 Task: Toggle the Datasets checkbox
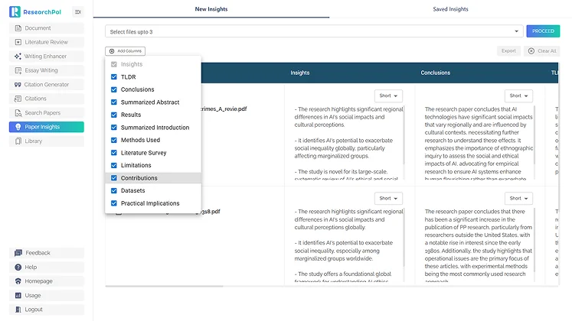(x=114, y=191)
